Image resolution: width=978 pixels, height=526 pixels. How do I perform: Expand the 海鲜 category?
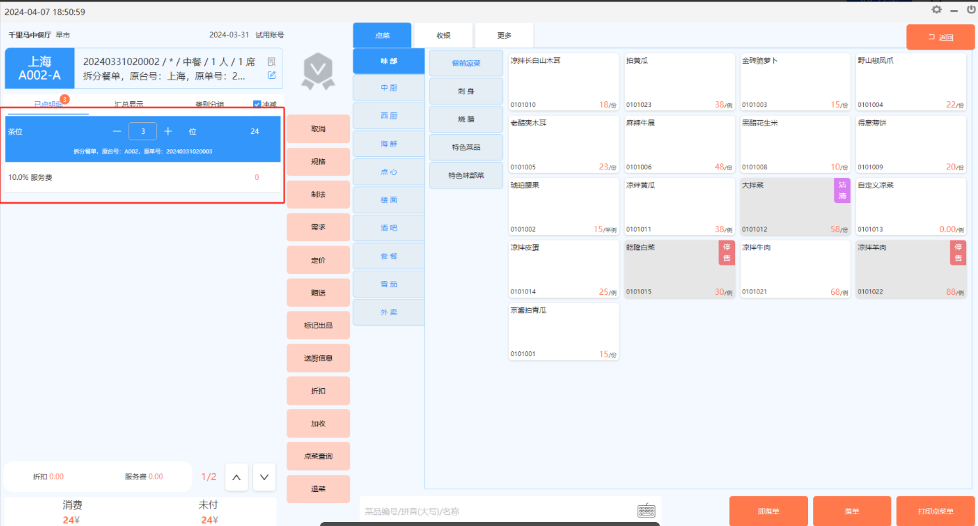[389, 144]
